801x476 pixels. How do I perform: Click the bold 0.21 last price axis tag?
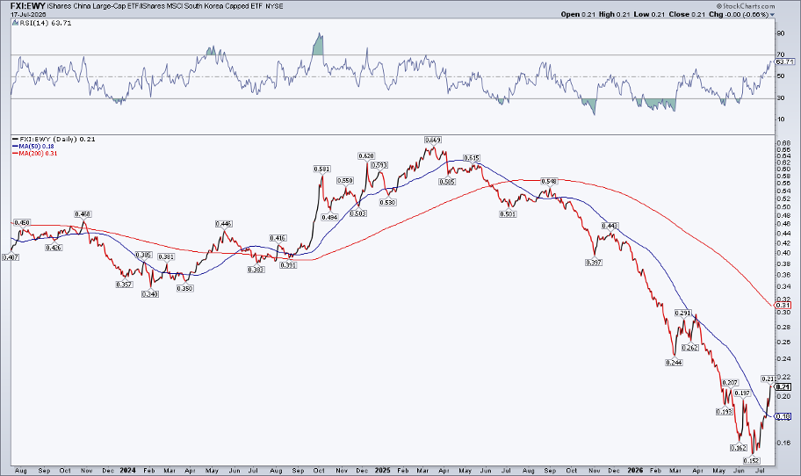(x=783, y=387)
